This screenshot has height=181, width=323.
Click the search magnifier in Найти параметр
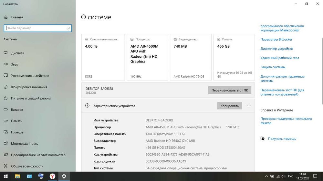pyautogui.click(x=68, y=28)
